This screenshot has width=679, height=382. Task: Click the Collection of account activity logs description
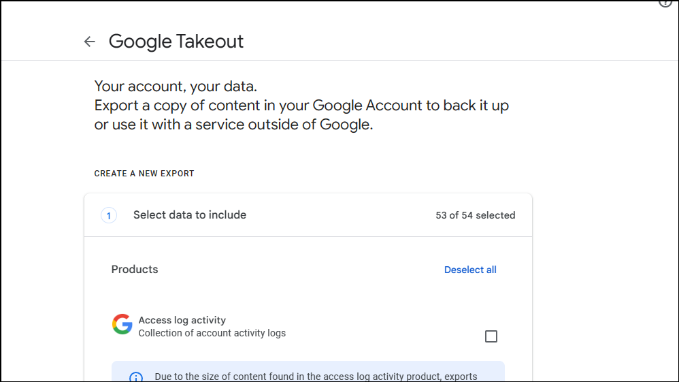(x=212, y=334)
